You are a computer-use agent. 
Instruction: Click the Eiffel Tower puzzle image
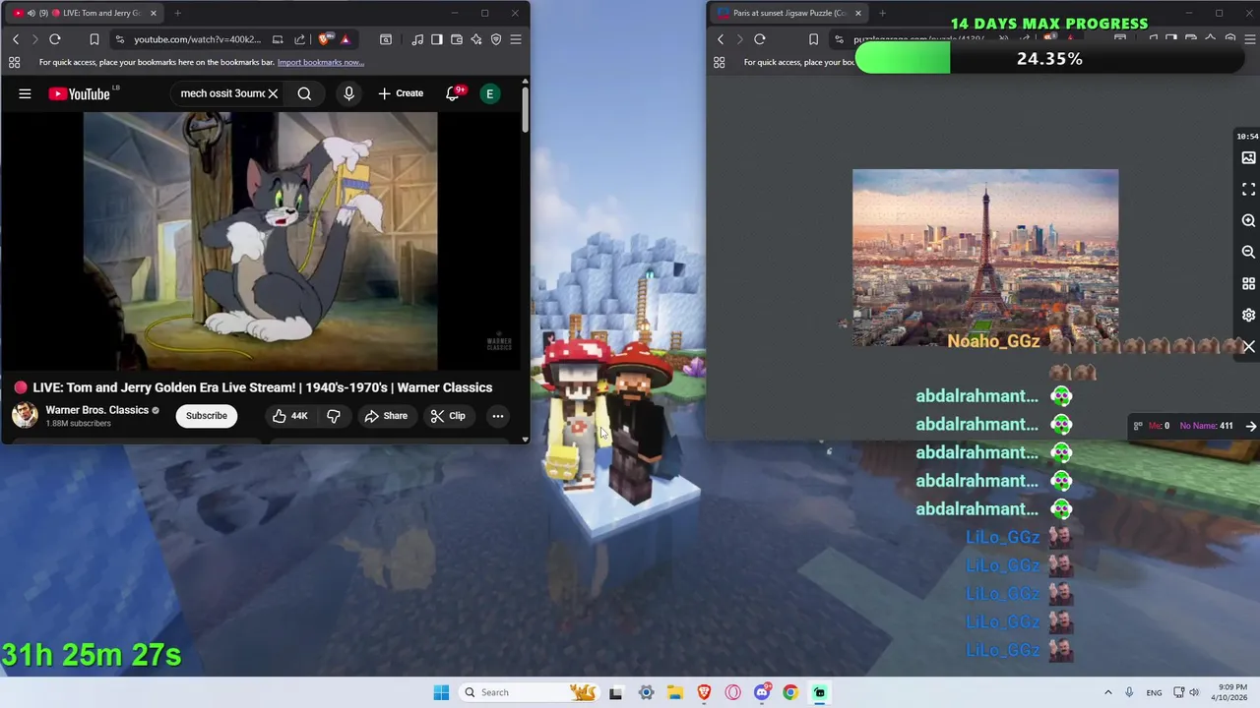coord(985,258)
